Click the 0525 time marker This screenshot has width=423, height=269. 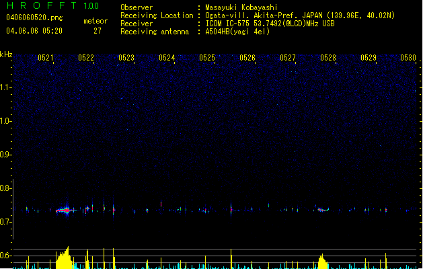(x=207, y=58)
